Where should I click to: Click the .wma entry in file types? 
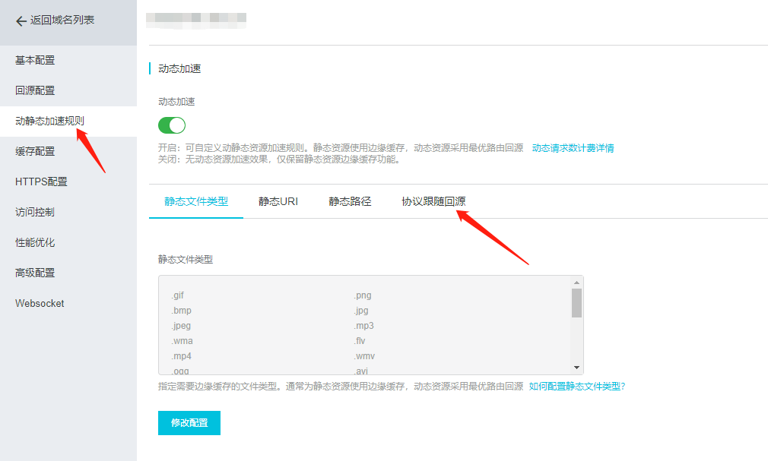[182, 340]
